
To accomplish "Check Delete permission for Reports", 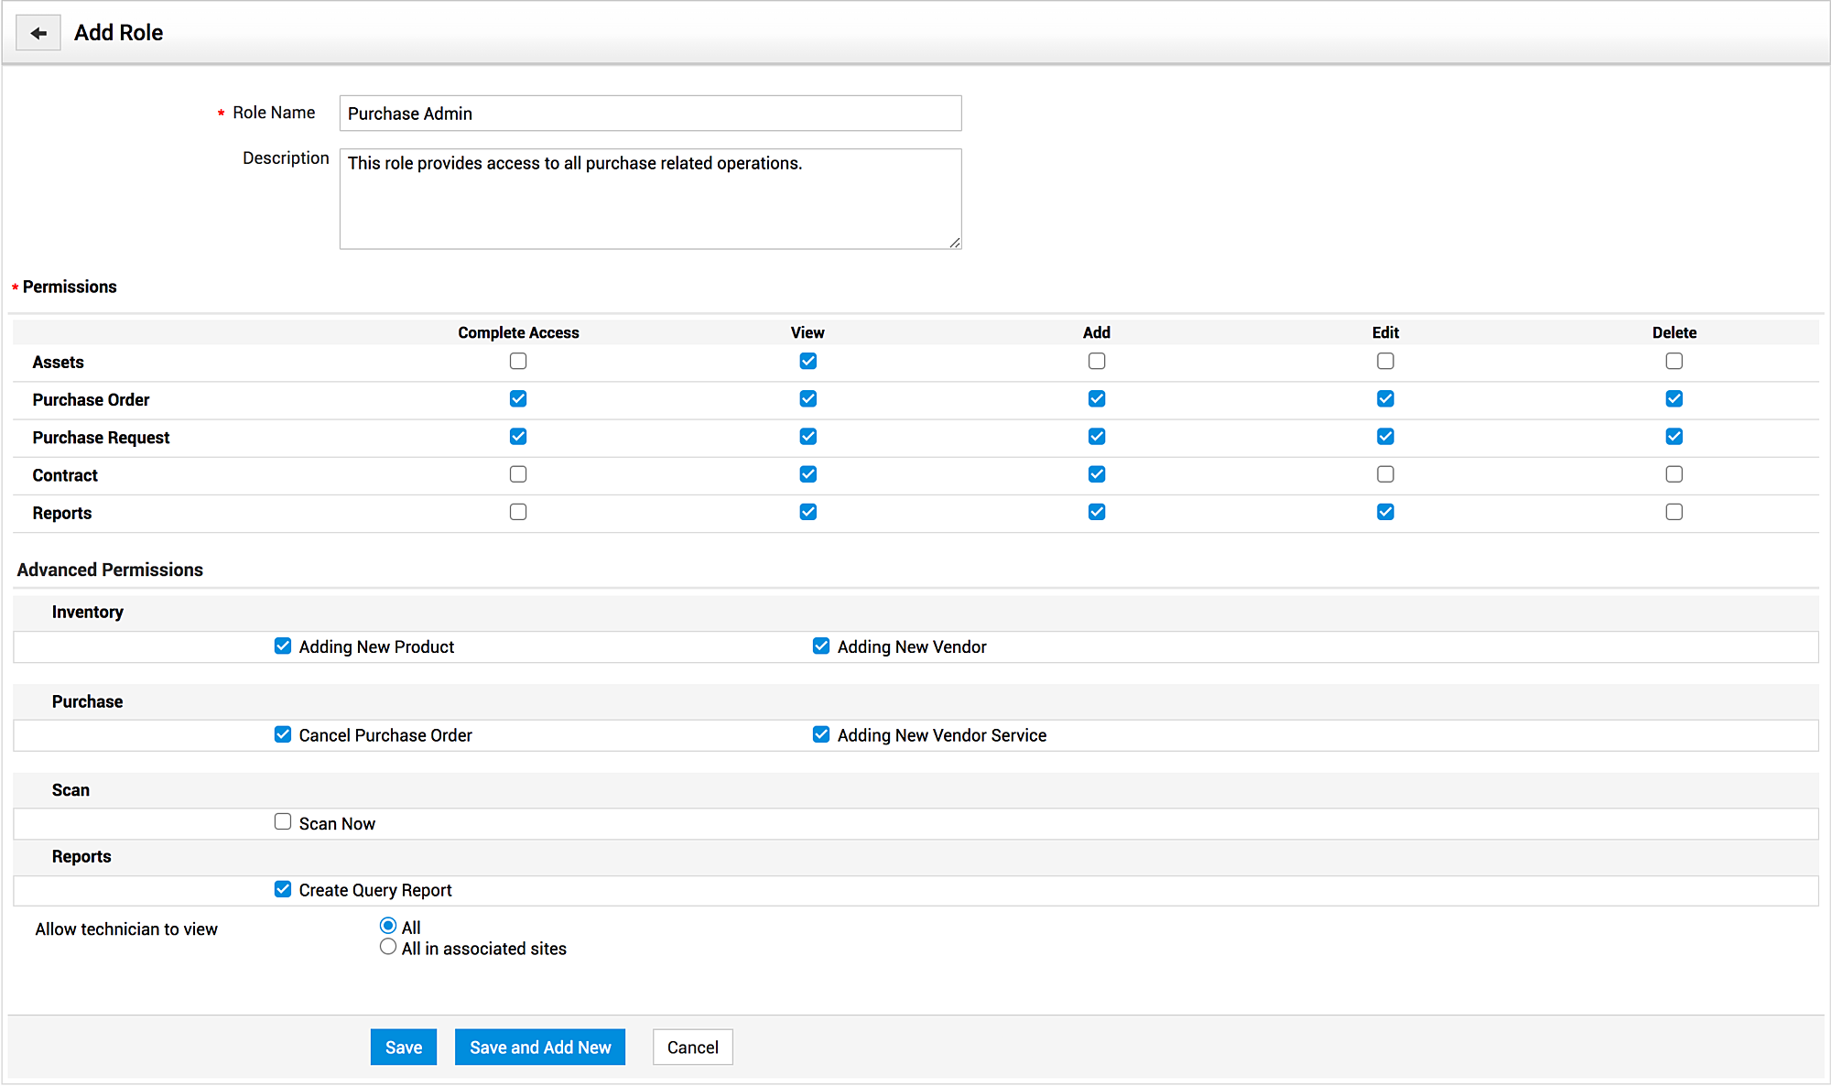I will [1674, 512].
